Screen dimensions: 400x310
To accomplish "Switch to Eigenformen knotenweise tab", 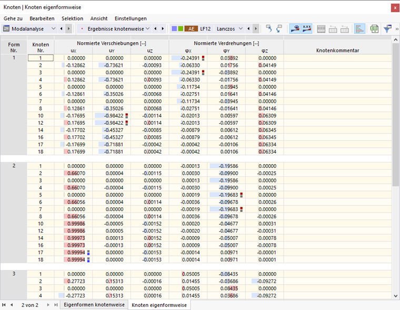I will 94,305.
